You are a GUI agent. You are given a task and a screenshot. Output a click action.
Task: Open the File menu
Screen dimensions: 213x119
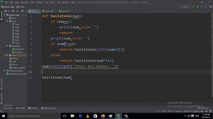pos(6,2)
